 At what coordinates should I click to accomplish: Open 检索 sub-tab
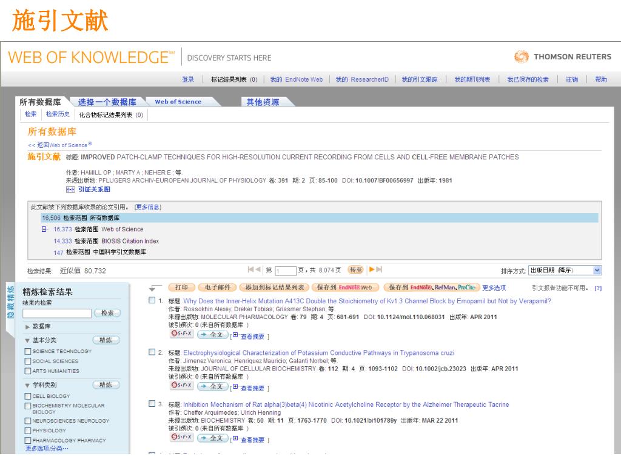click(x=30, y=114)
